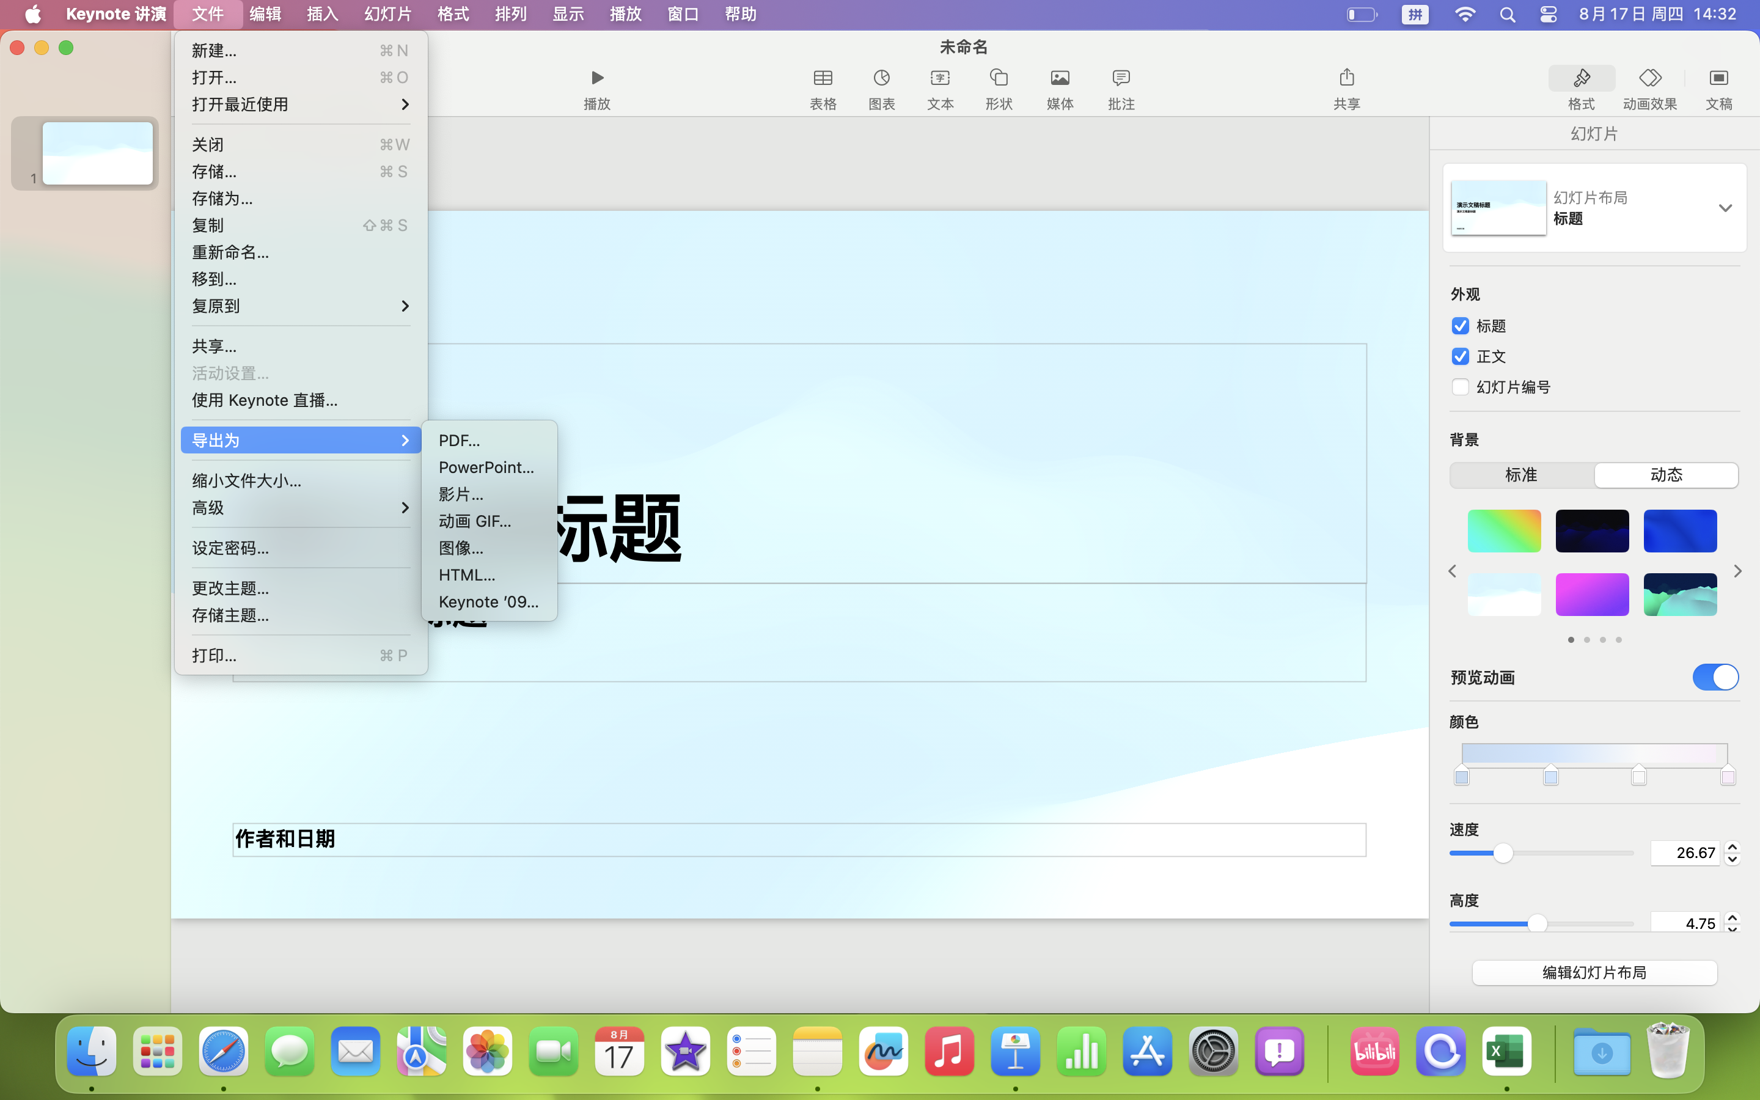Expand the 幻灯片布局 dropdown

click(1725, 208)
